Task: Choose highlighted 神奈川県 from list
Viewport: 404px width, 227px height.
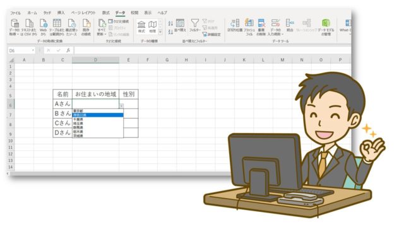Action: pyautogui.click(x=98, y=115)
